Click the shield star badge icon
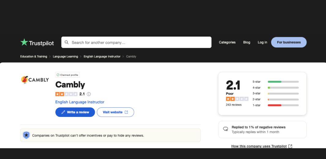 [26, 135]
